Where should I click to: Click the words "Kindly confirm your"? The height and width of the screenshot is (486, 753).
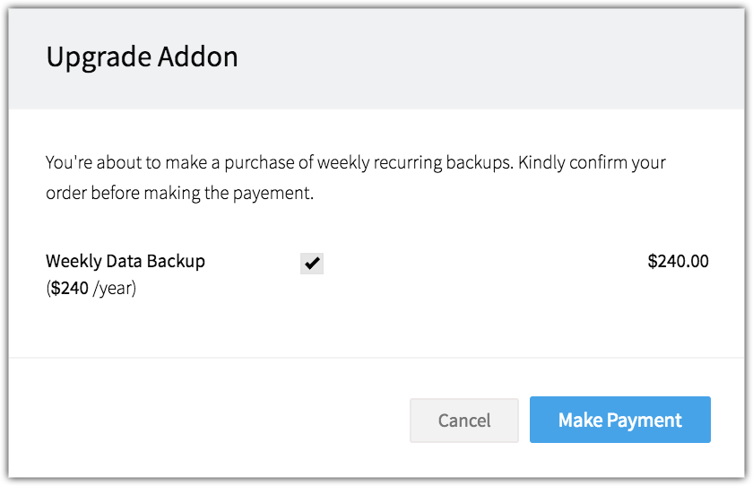tap(592, 163)
